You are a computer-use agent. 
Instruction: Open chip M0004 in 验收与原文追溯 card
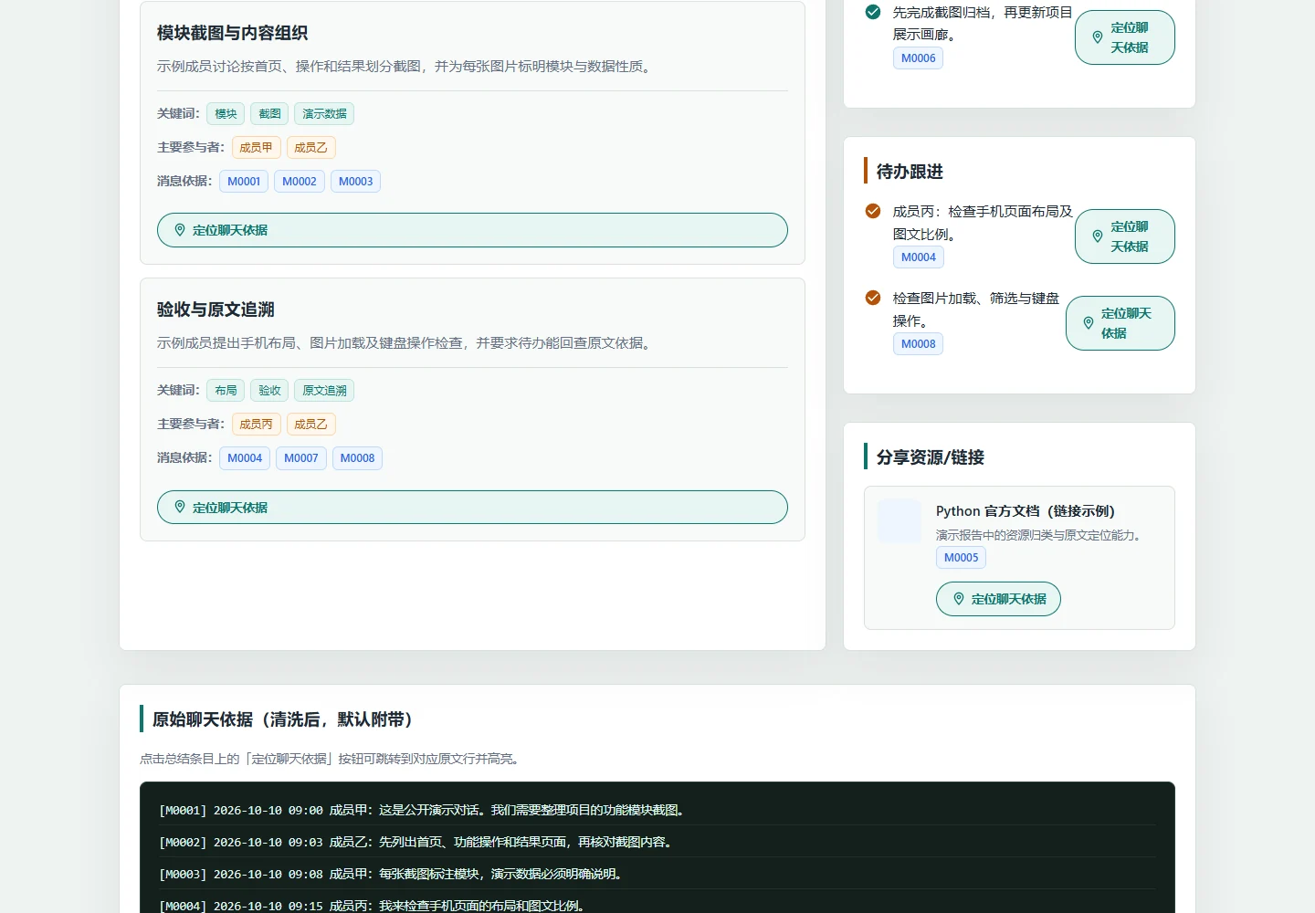pos(245,457)
